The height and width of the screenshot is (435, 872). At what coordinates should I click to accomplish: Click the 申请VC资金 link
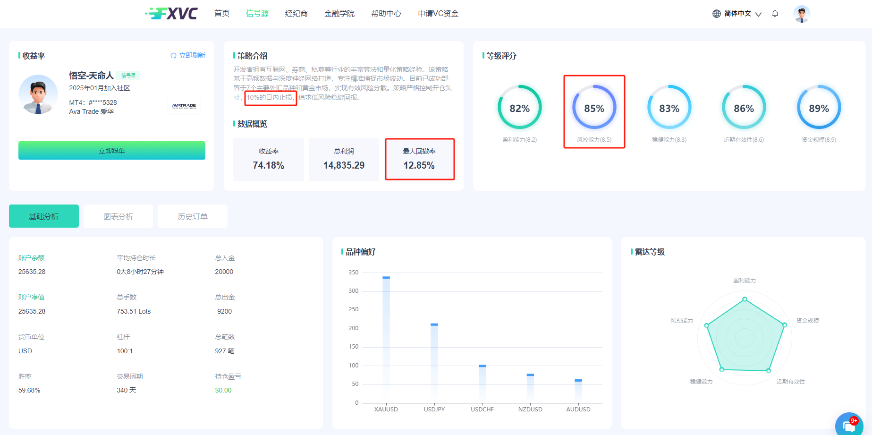click(438, 14)
